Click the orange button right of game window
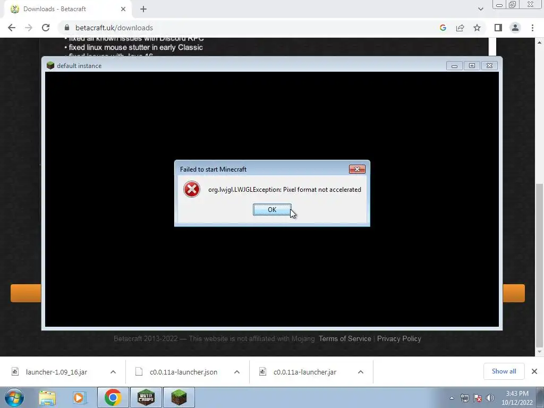Screen dimensions: 544x408 tap(514, 293)
